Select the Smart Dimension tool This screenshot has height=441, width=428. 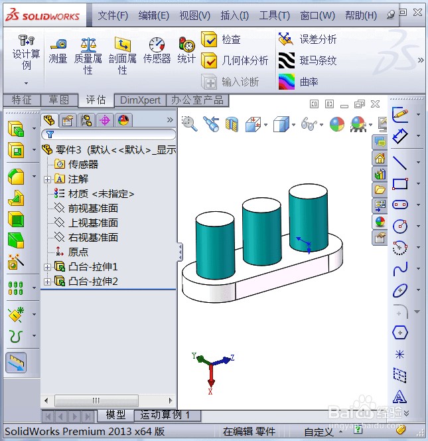coord(400,136)
